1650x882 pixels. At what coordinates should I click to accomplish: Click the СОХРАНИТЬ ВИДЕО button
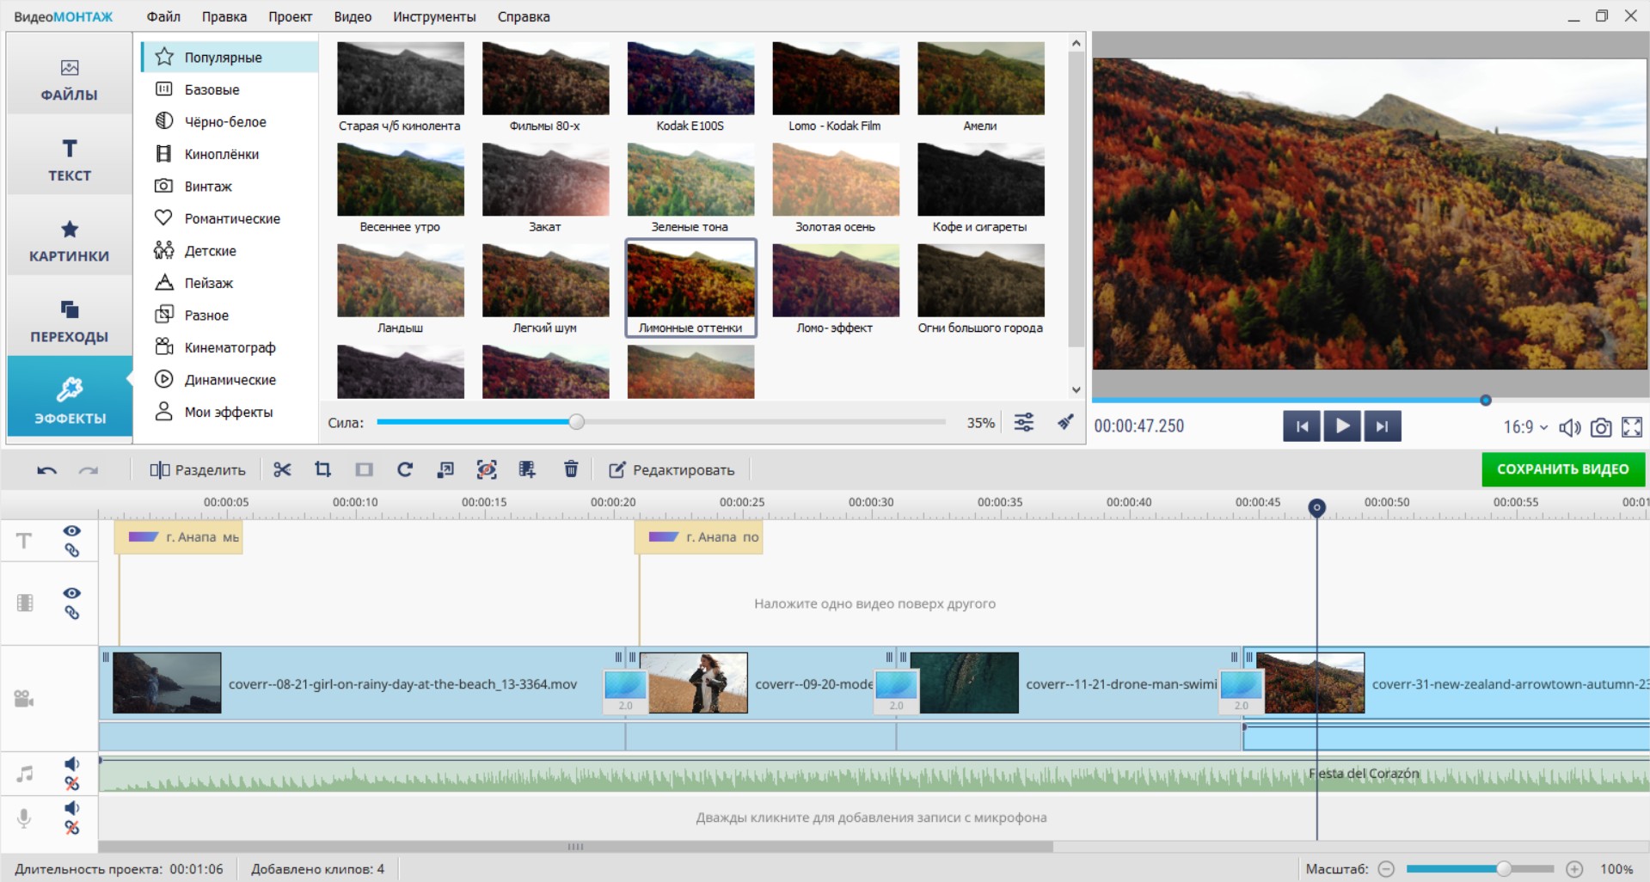(x=1562, y=469)
